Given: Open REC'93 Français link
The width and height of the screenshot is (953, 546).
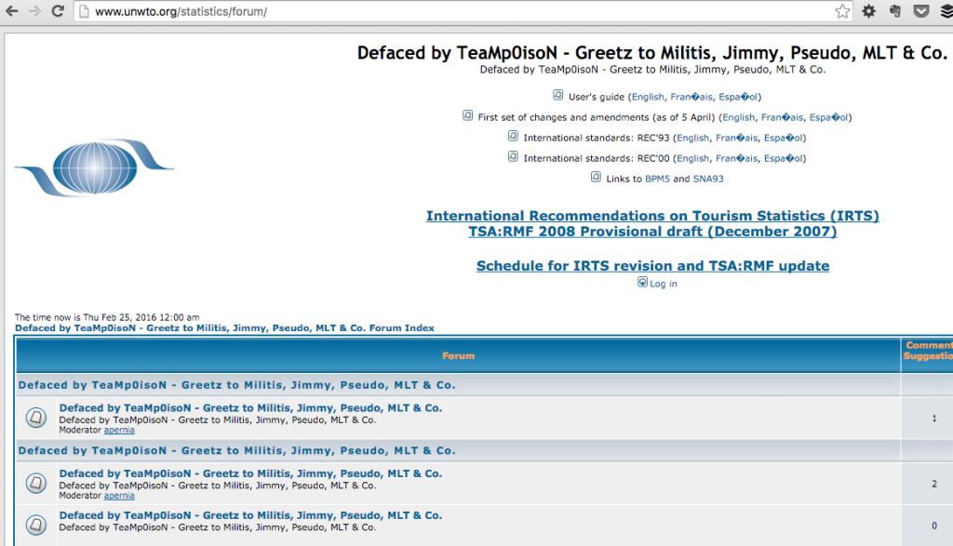Looking at the screenshot, I should pos(737,139).
